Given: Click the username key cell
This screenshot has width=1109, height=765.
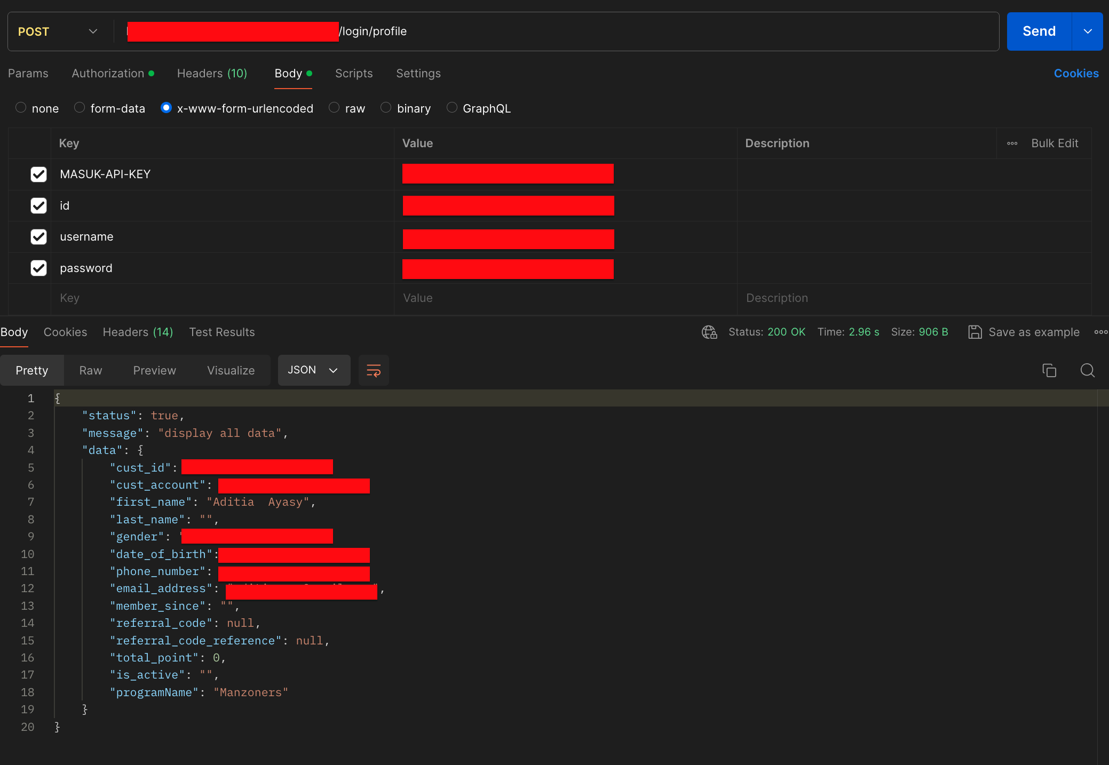Looking at the screenshot, I should click(223, 237).
